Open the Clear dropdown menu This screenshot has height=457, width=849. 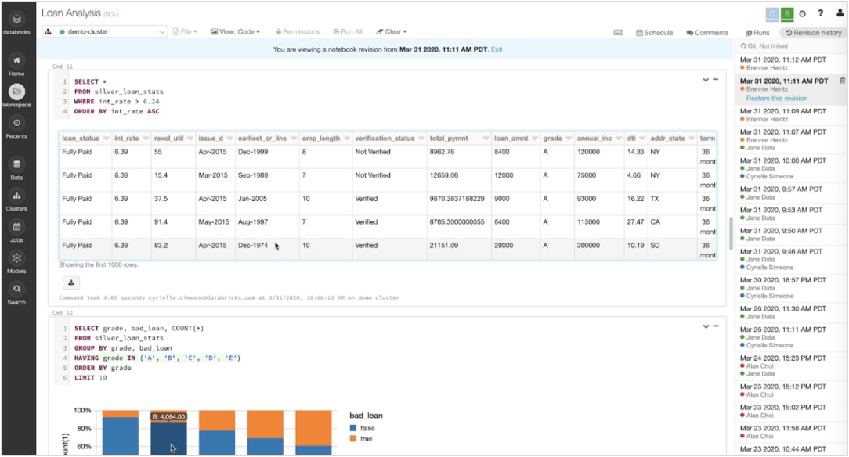tap(392, 32)
